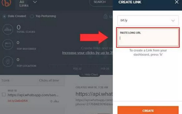Open the red bit.ly/2x6vD54 short link

tap(18, 101)
